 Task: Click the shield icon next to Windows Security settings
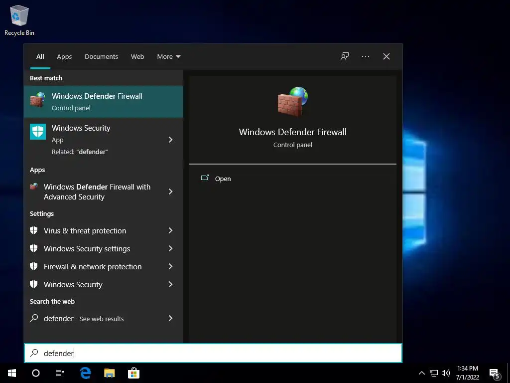[x=33, y=248]
